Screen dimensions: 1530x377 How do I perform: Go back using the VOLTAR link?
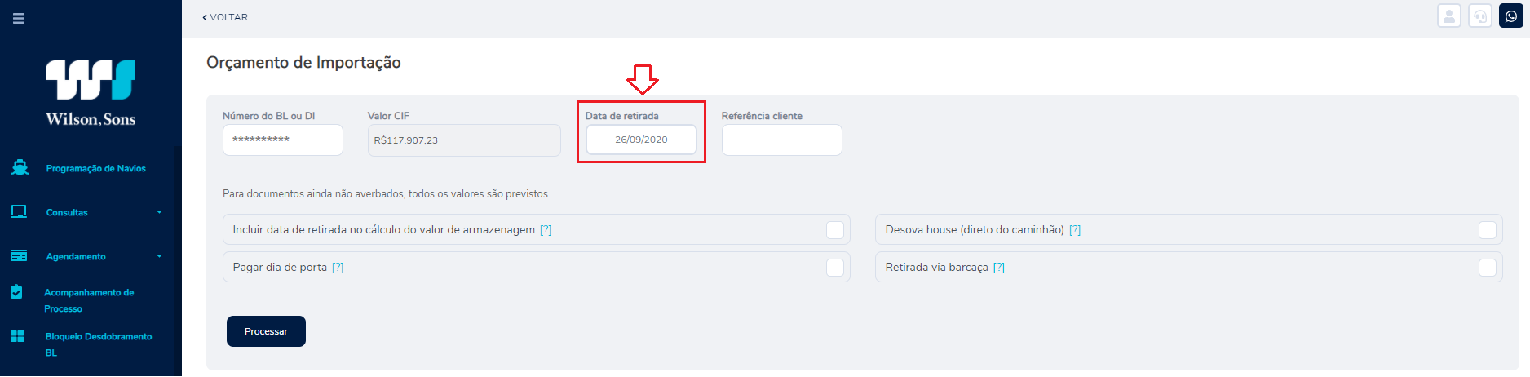225,17
